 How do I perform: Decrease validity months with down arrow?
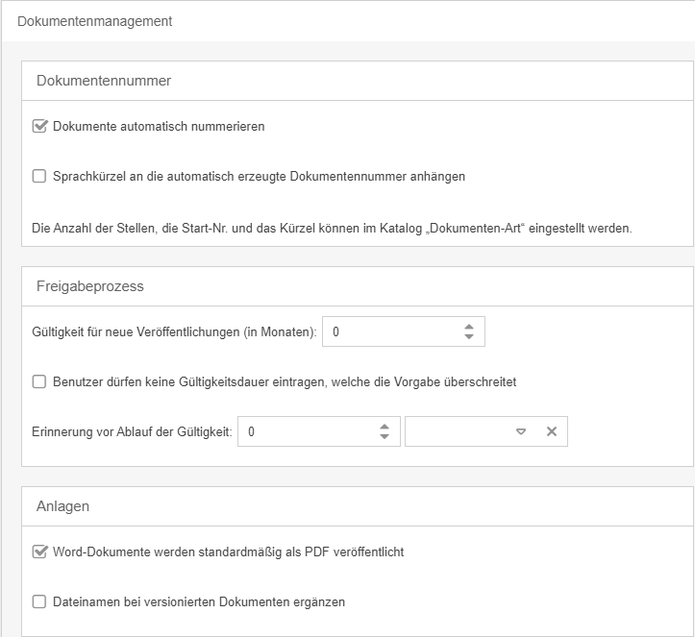click(x=469, y=336)
